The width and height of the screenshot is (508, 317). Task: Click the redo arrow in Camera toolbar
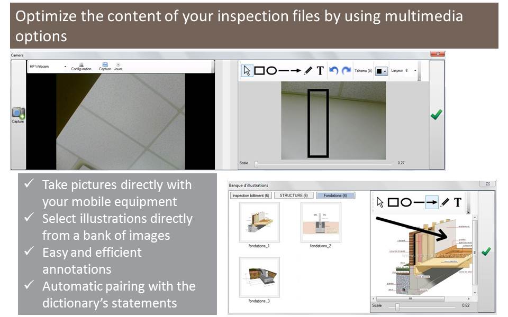click(346, 71)
